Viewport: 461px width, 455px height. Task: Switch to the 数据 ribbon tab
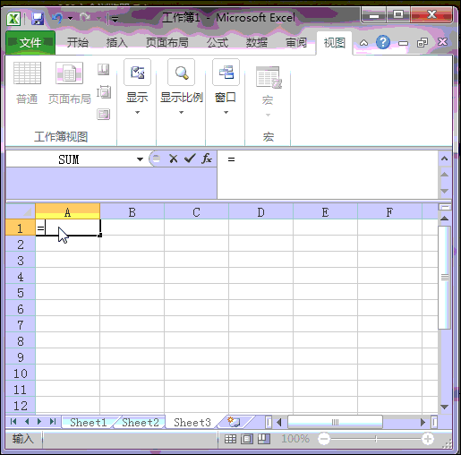point(257,42)
